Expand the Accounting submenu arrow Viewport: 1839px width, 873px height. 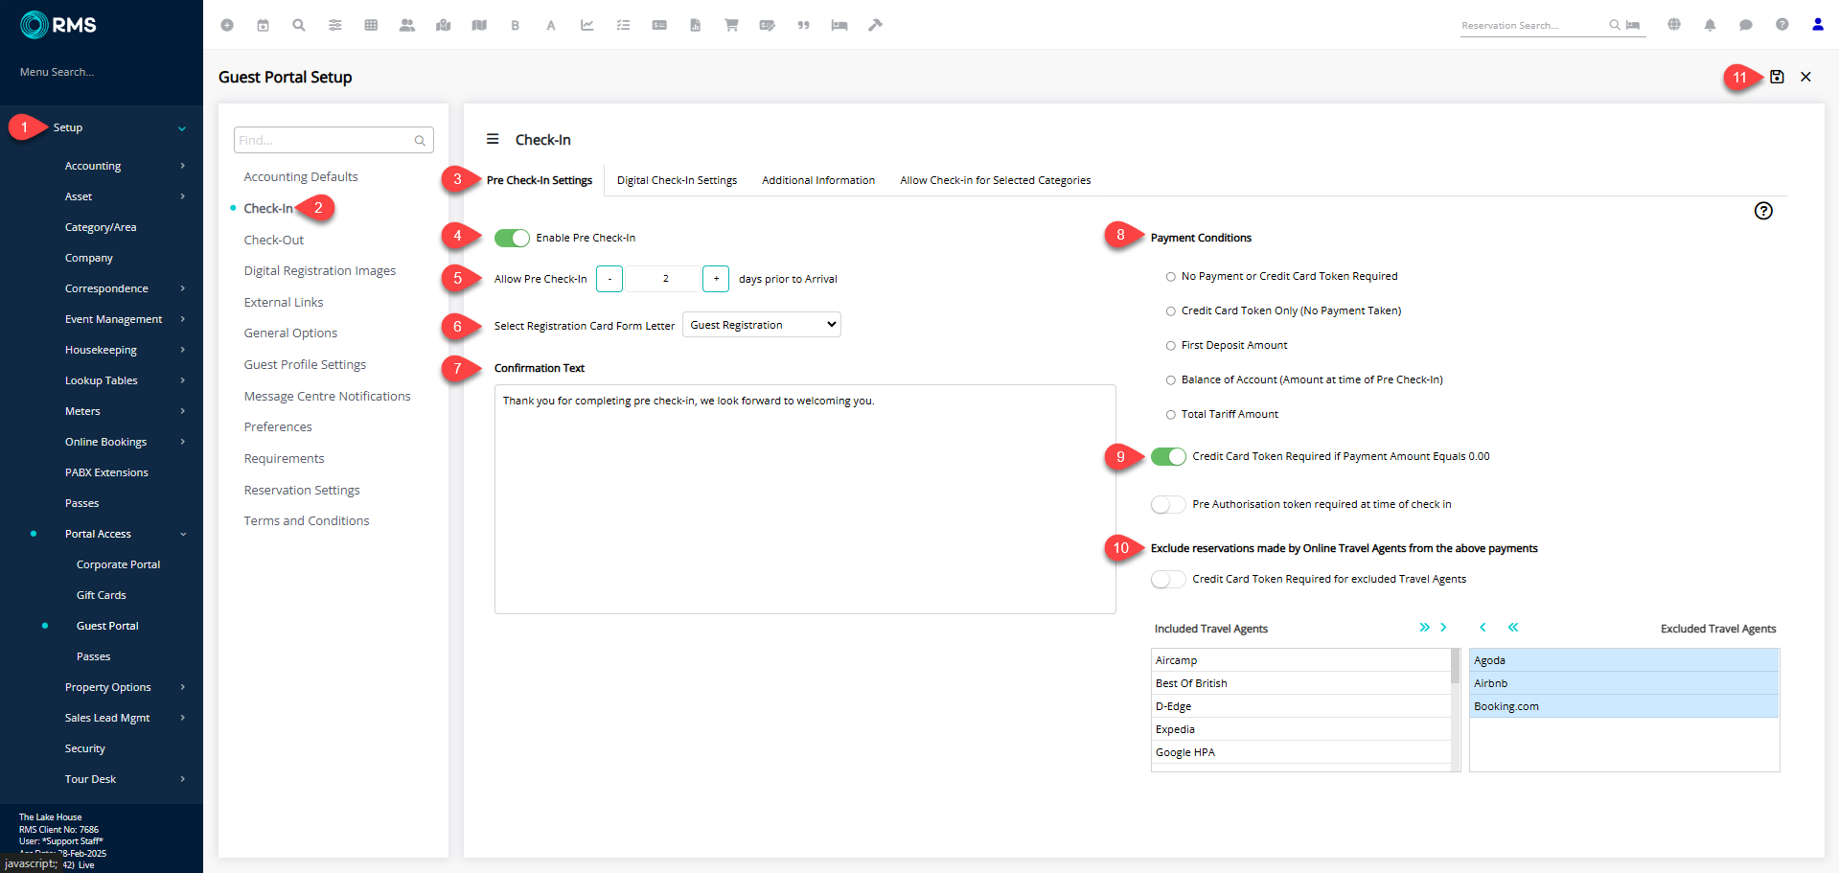[182, 166]
